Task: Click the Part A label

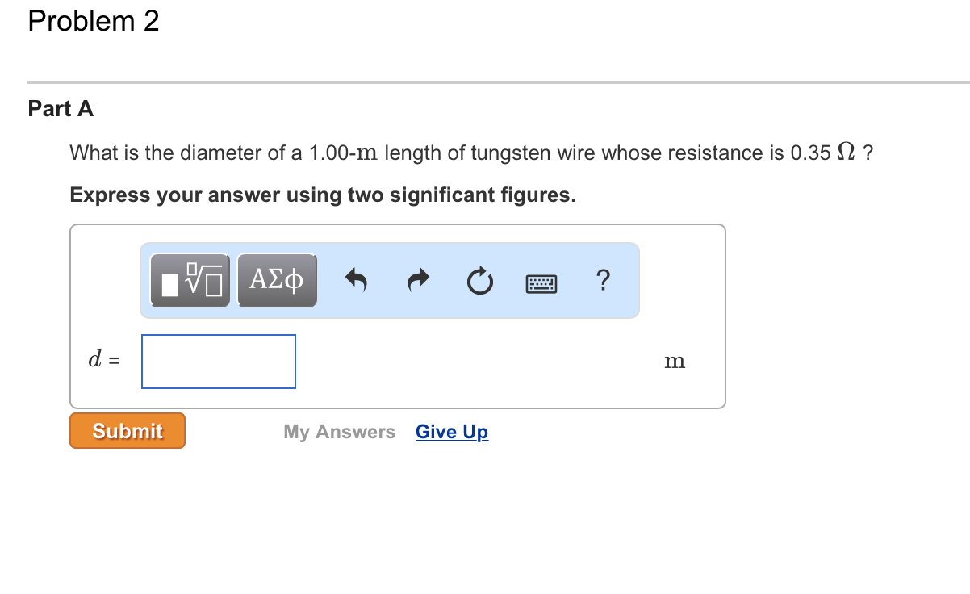Action: tap(61, 109)
